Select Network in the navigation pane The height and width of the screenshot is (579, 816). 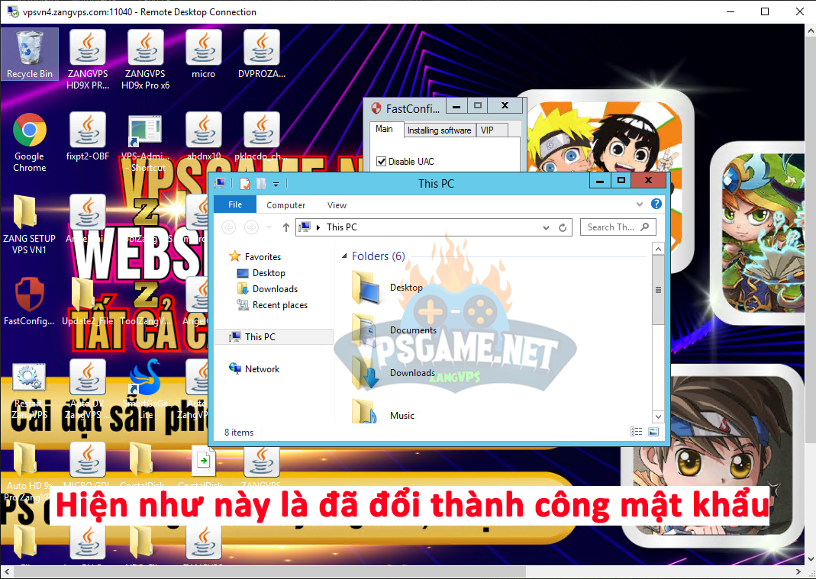point(262,369)
